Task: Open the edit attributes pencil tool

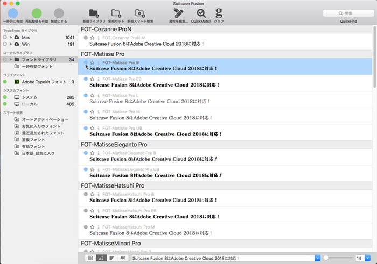Action: (178, 13)
